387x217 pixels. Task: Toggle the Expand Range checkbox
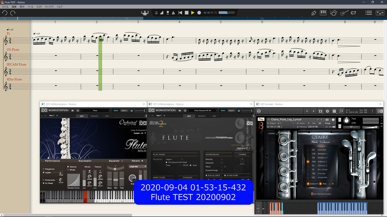(x=222, y=170)
